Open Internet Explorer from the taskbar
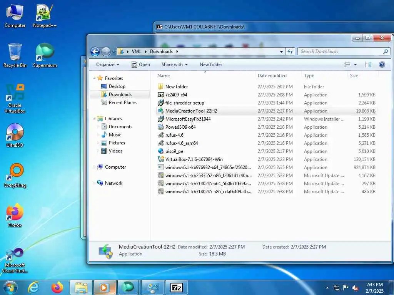Image resolution: width=394 pixels, height=295 pixels. pos(34,287)
